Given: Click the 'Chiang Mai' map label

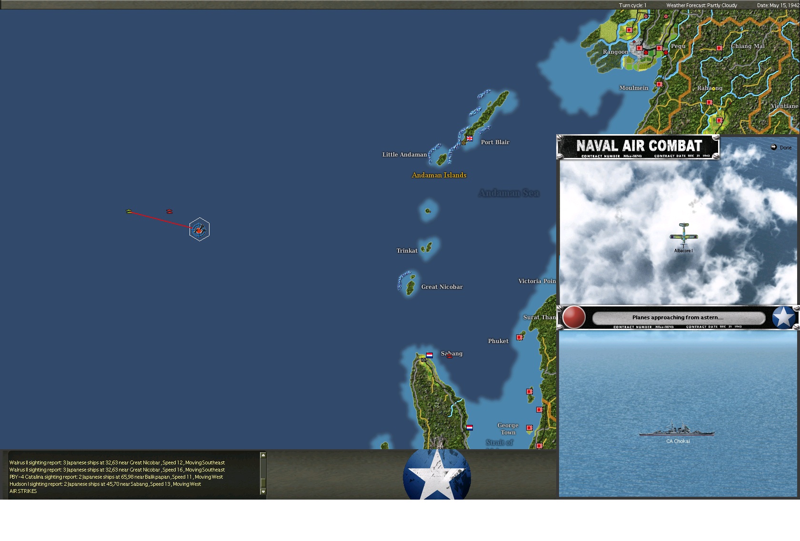Looking at the screenshot, I should 748,46.
